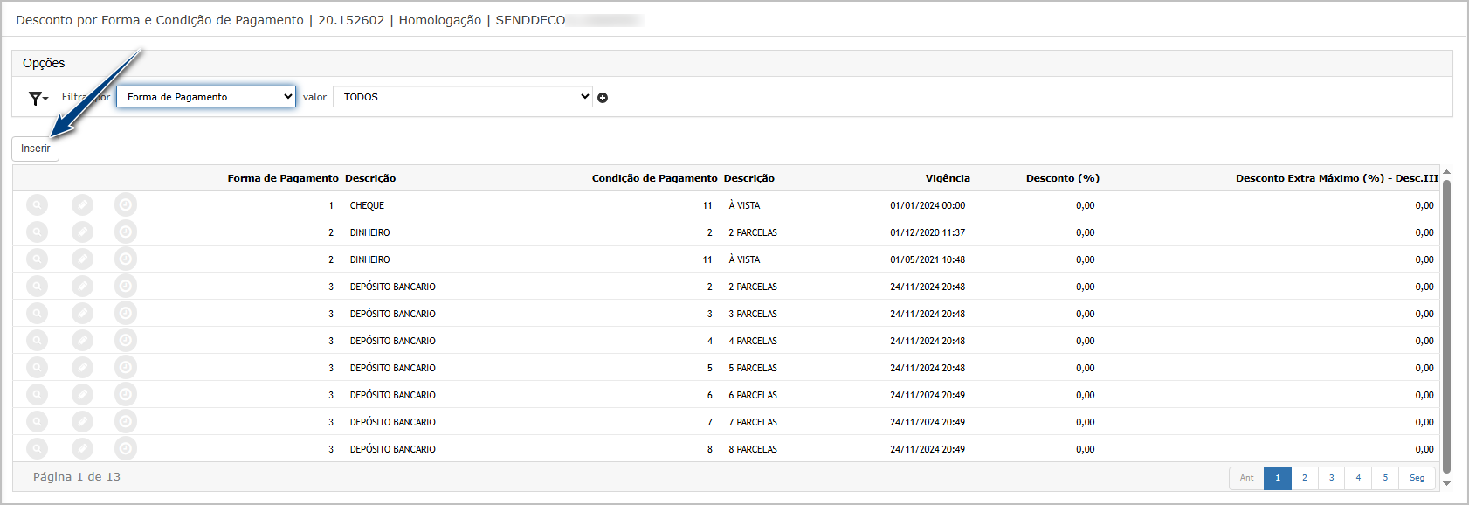Click the 01/05/2021 10:48 date cell
This screenshot has height=505, width=1469.
(928, 259)
